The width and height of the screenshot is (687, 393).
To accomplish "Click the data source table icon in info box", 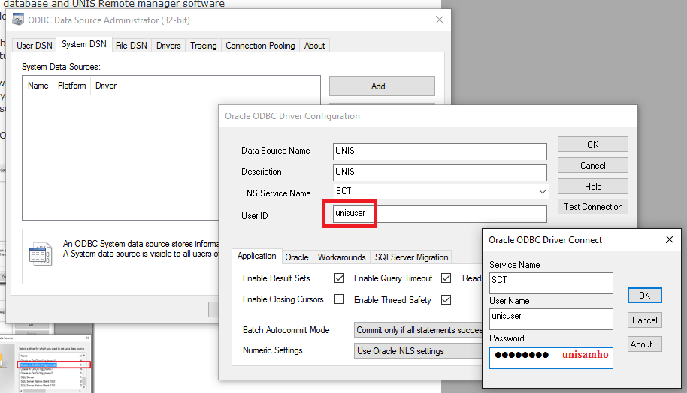I will 41,254.
